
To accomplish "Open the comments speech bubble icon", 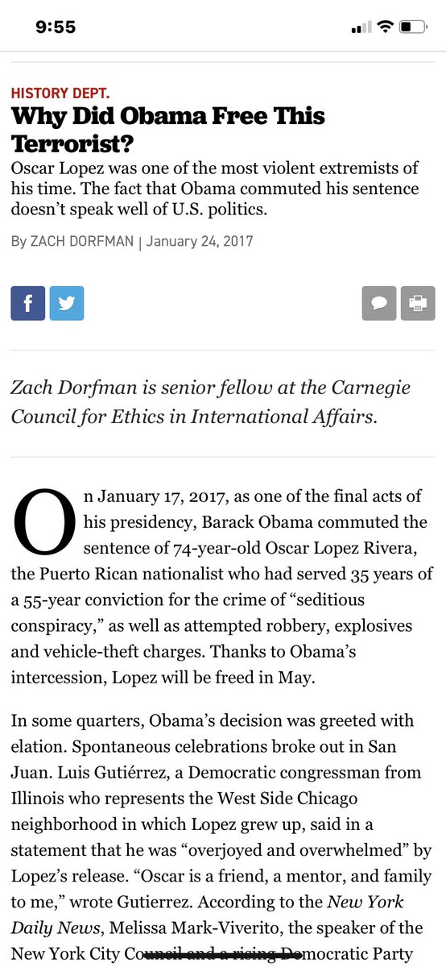I will point(378,303).
